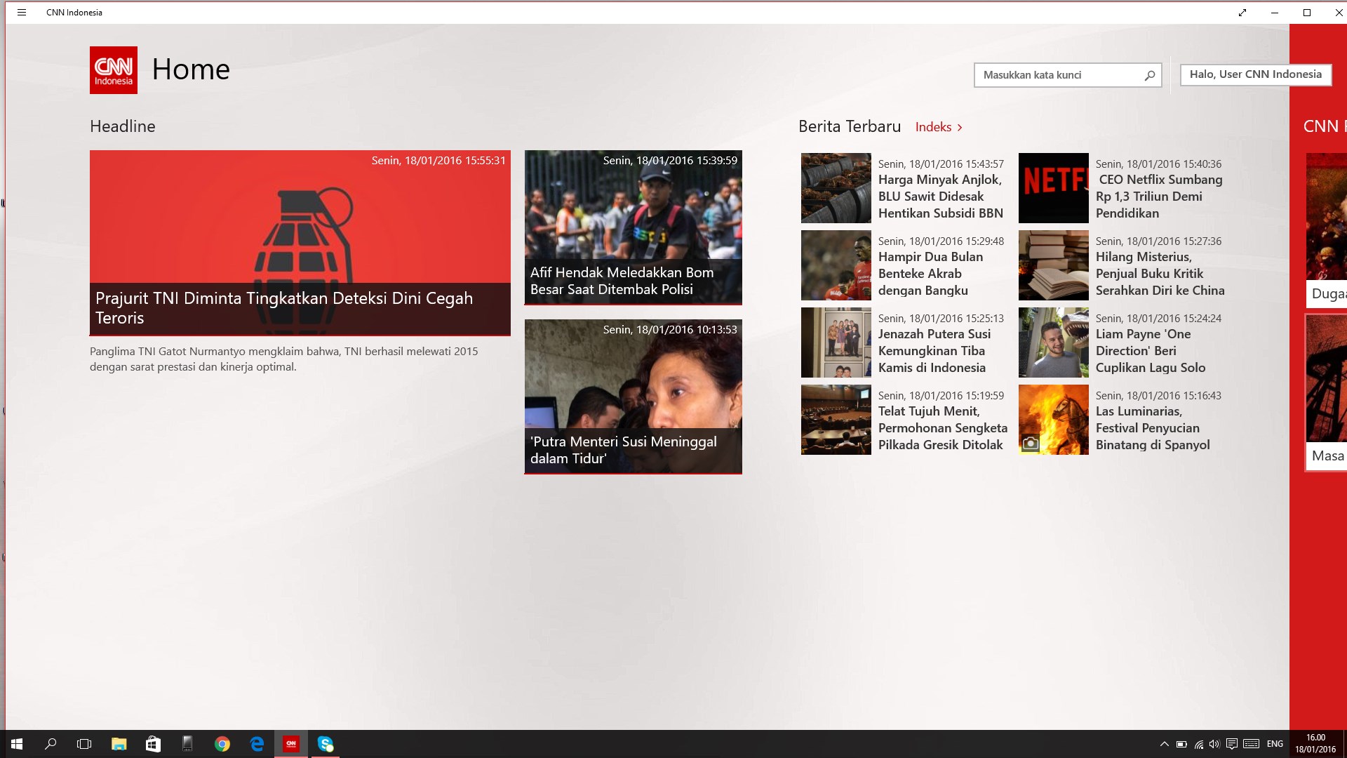Viewport: 1347px width, 758px height.
Task: Open the ENG language indicator
Action: pyautogui.click(x=1275, y=744)
